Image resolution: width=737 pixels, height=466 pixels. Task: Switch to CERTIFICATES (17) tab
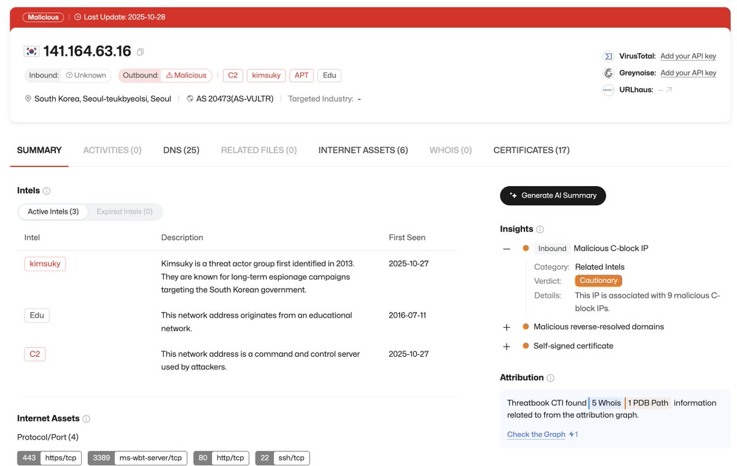point(531,150)
